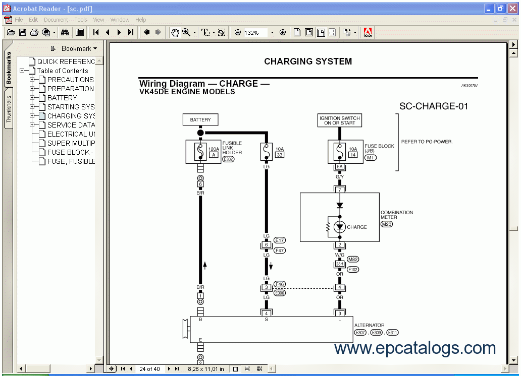Select the QUICK REFERENCE bookmark

(66, 61)
